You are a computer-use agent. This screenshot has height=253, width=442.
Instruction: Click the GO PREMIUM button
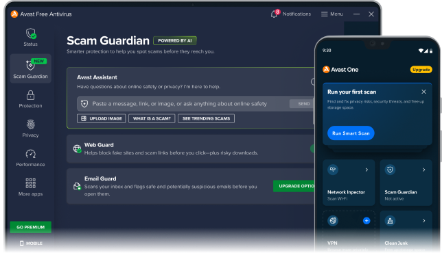[x=30, y=227]
